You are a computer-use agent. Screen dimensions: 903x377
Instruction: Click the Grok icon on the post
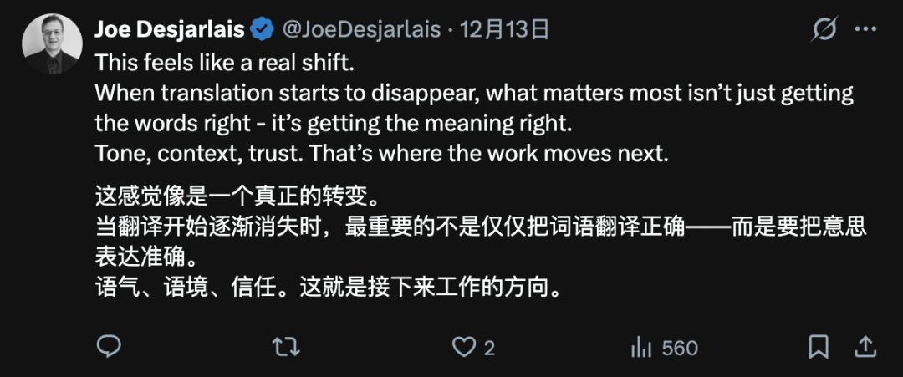tap(824, 30)
